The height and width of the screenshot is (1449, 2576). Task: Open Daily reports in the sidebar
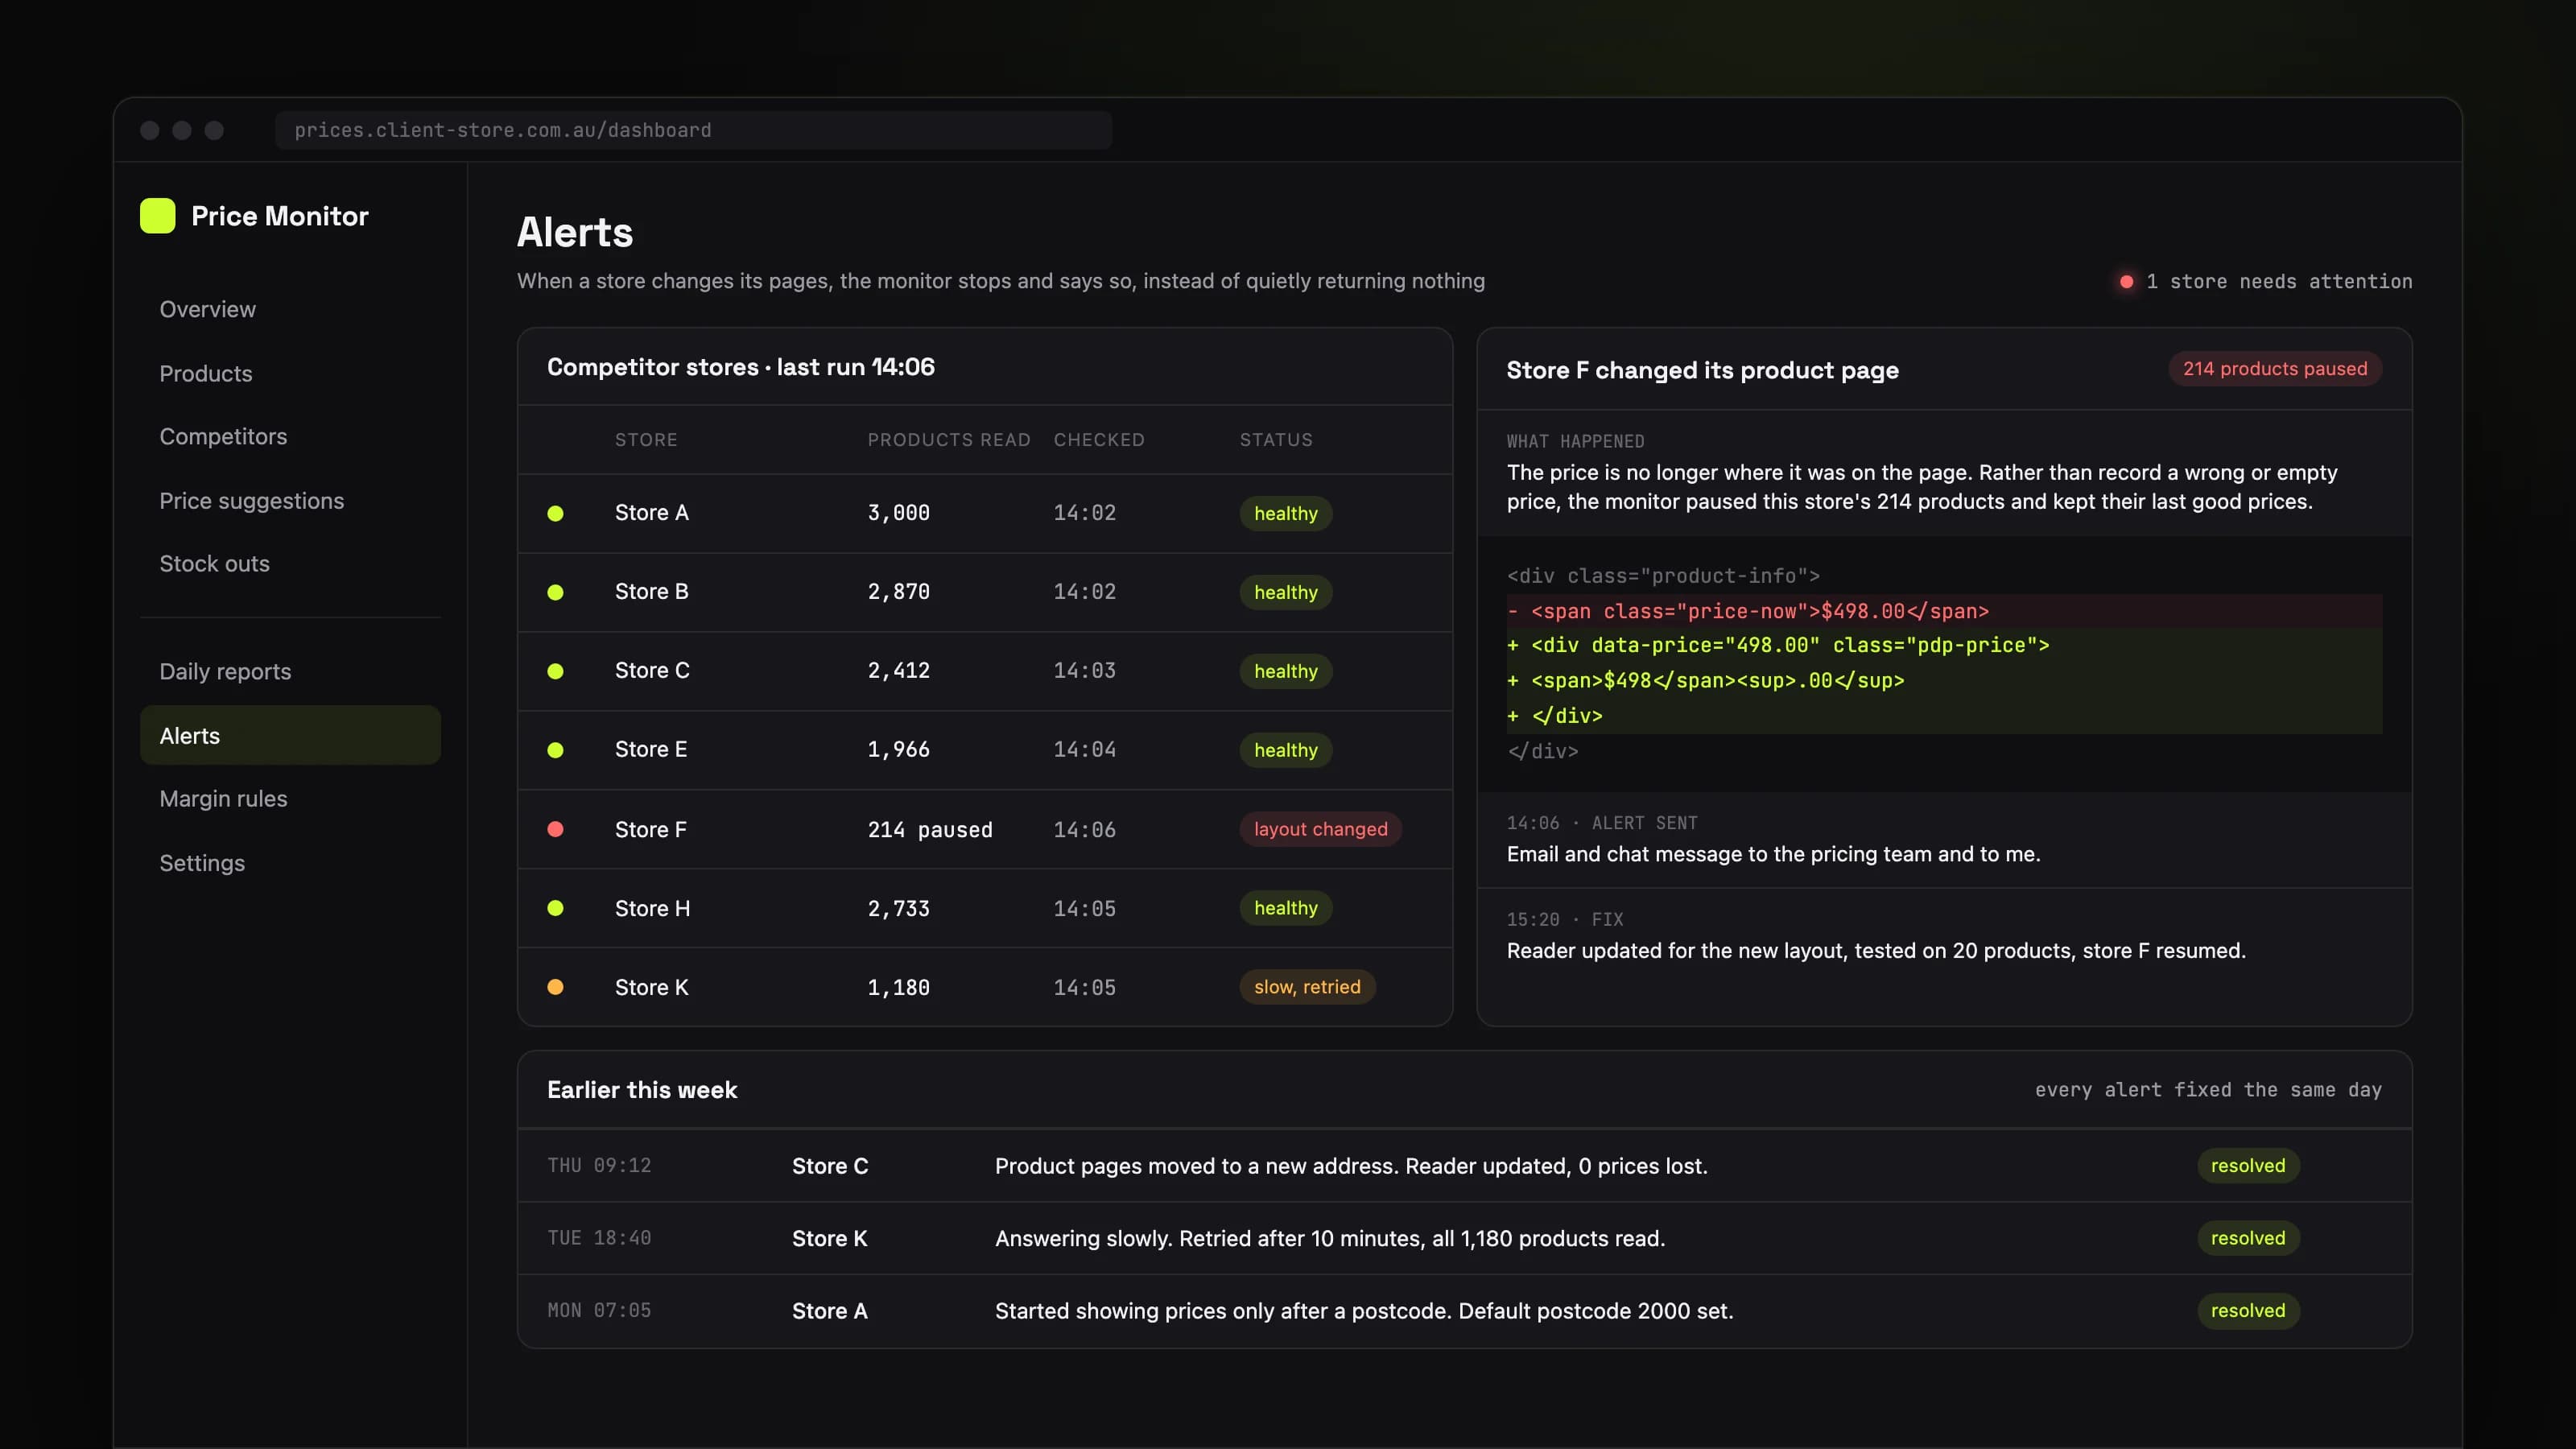[290, 672]
